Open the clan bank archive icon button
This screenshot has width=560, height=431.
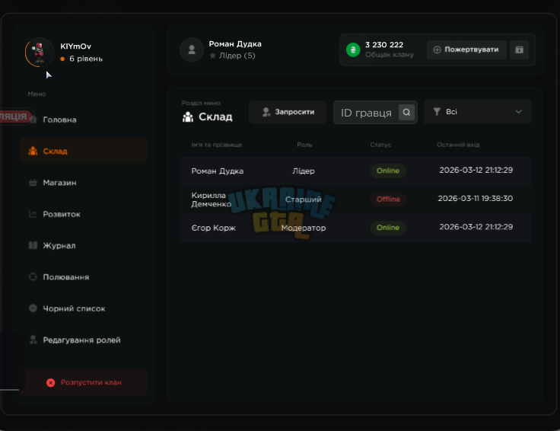coord(519,49)
